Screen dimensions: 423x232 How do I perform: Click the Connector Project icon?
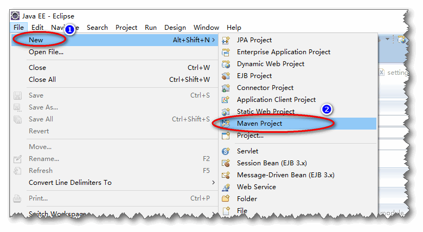click(x=226, y=88)
